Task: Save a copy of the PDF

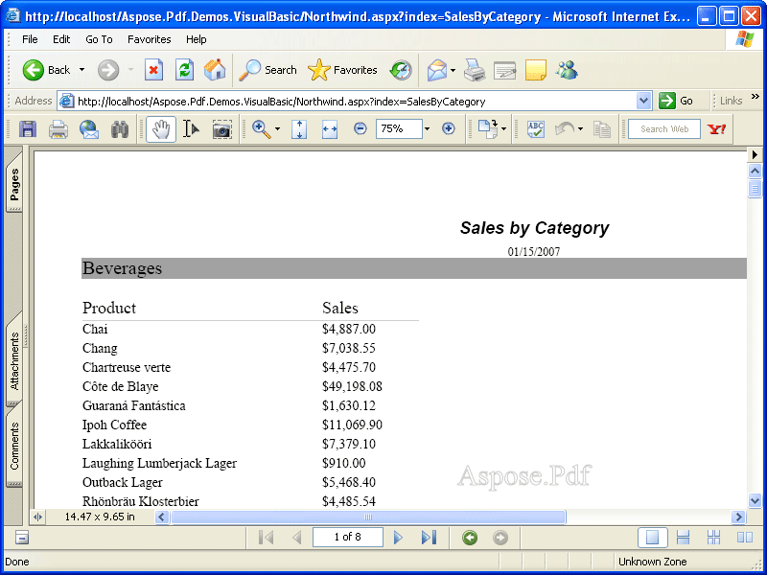Action: (x=28, y=129)
